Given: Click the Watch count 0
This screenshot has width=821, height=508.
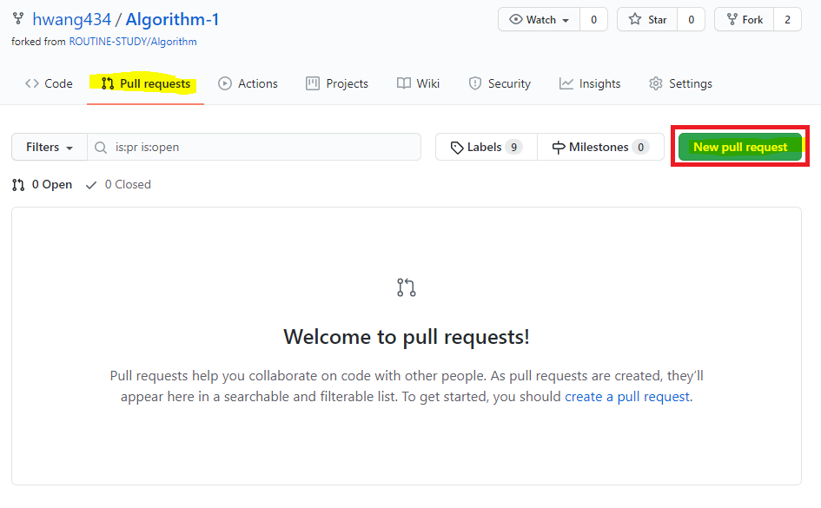Looking at the screenshot, I should tap(593, 20).
